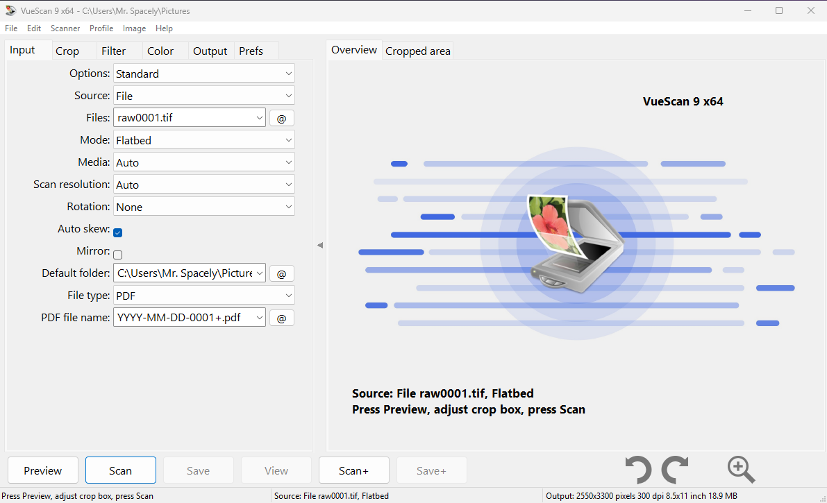Click the Save+ button
827x503 pixels.
(x=431, y=470)
